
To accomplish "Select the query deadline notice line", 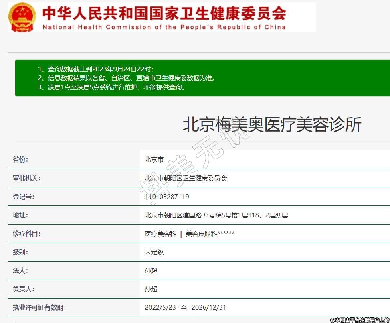I will [x=96, y=69].
